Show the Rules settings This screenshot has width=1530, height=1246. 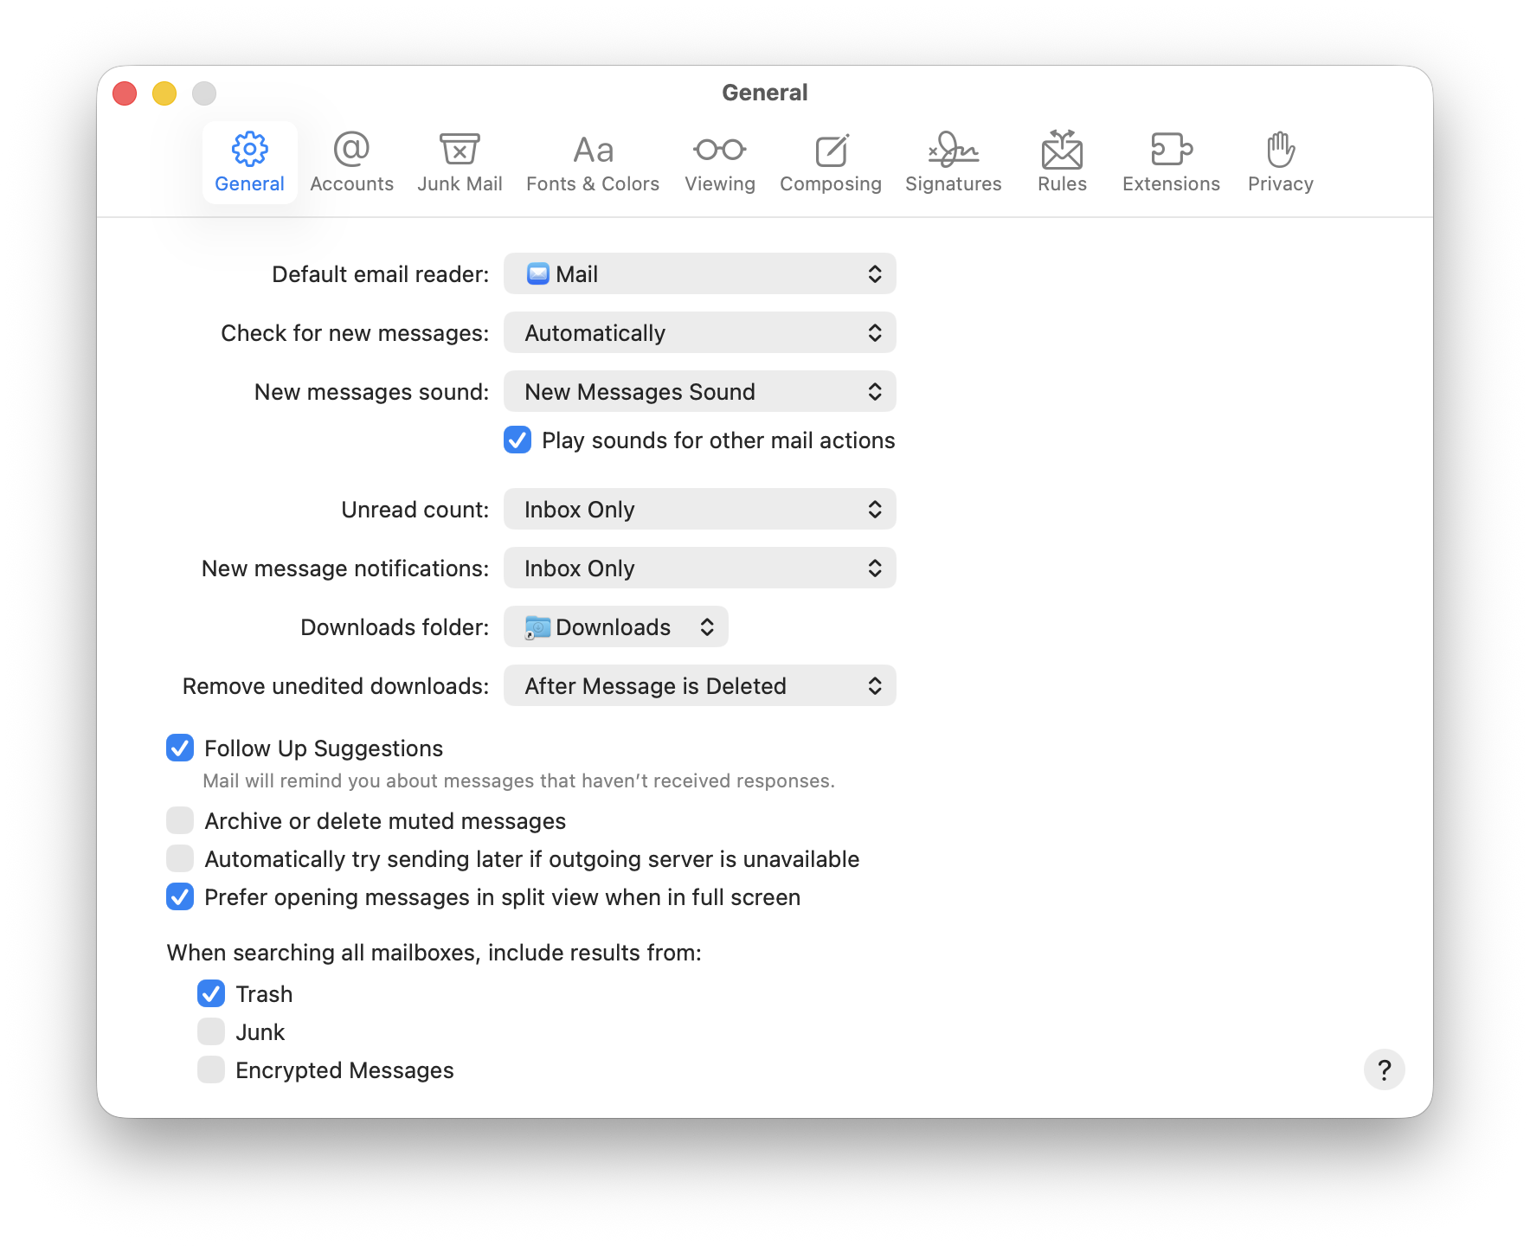click(x=1062, y=163)
